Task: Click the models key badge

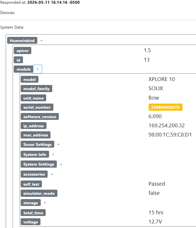Action: [24, 69]
